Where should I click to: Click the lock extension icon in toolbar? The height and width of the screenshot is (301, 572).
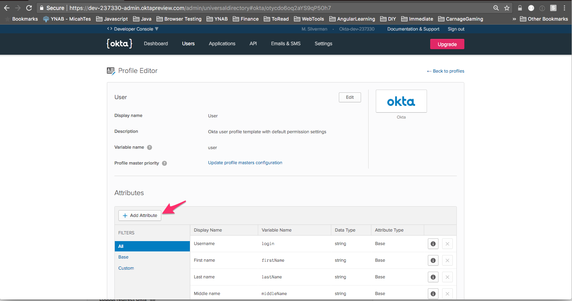pyautogui.click(x=520, y=8)
